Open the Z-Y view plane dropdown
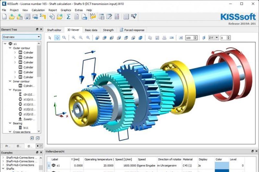The width and height of the screenshot is (259, 172). coord(214,38)
